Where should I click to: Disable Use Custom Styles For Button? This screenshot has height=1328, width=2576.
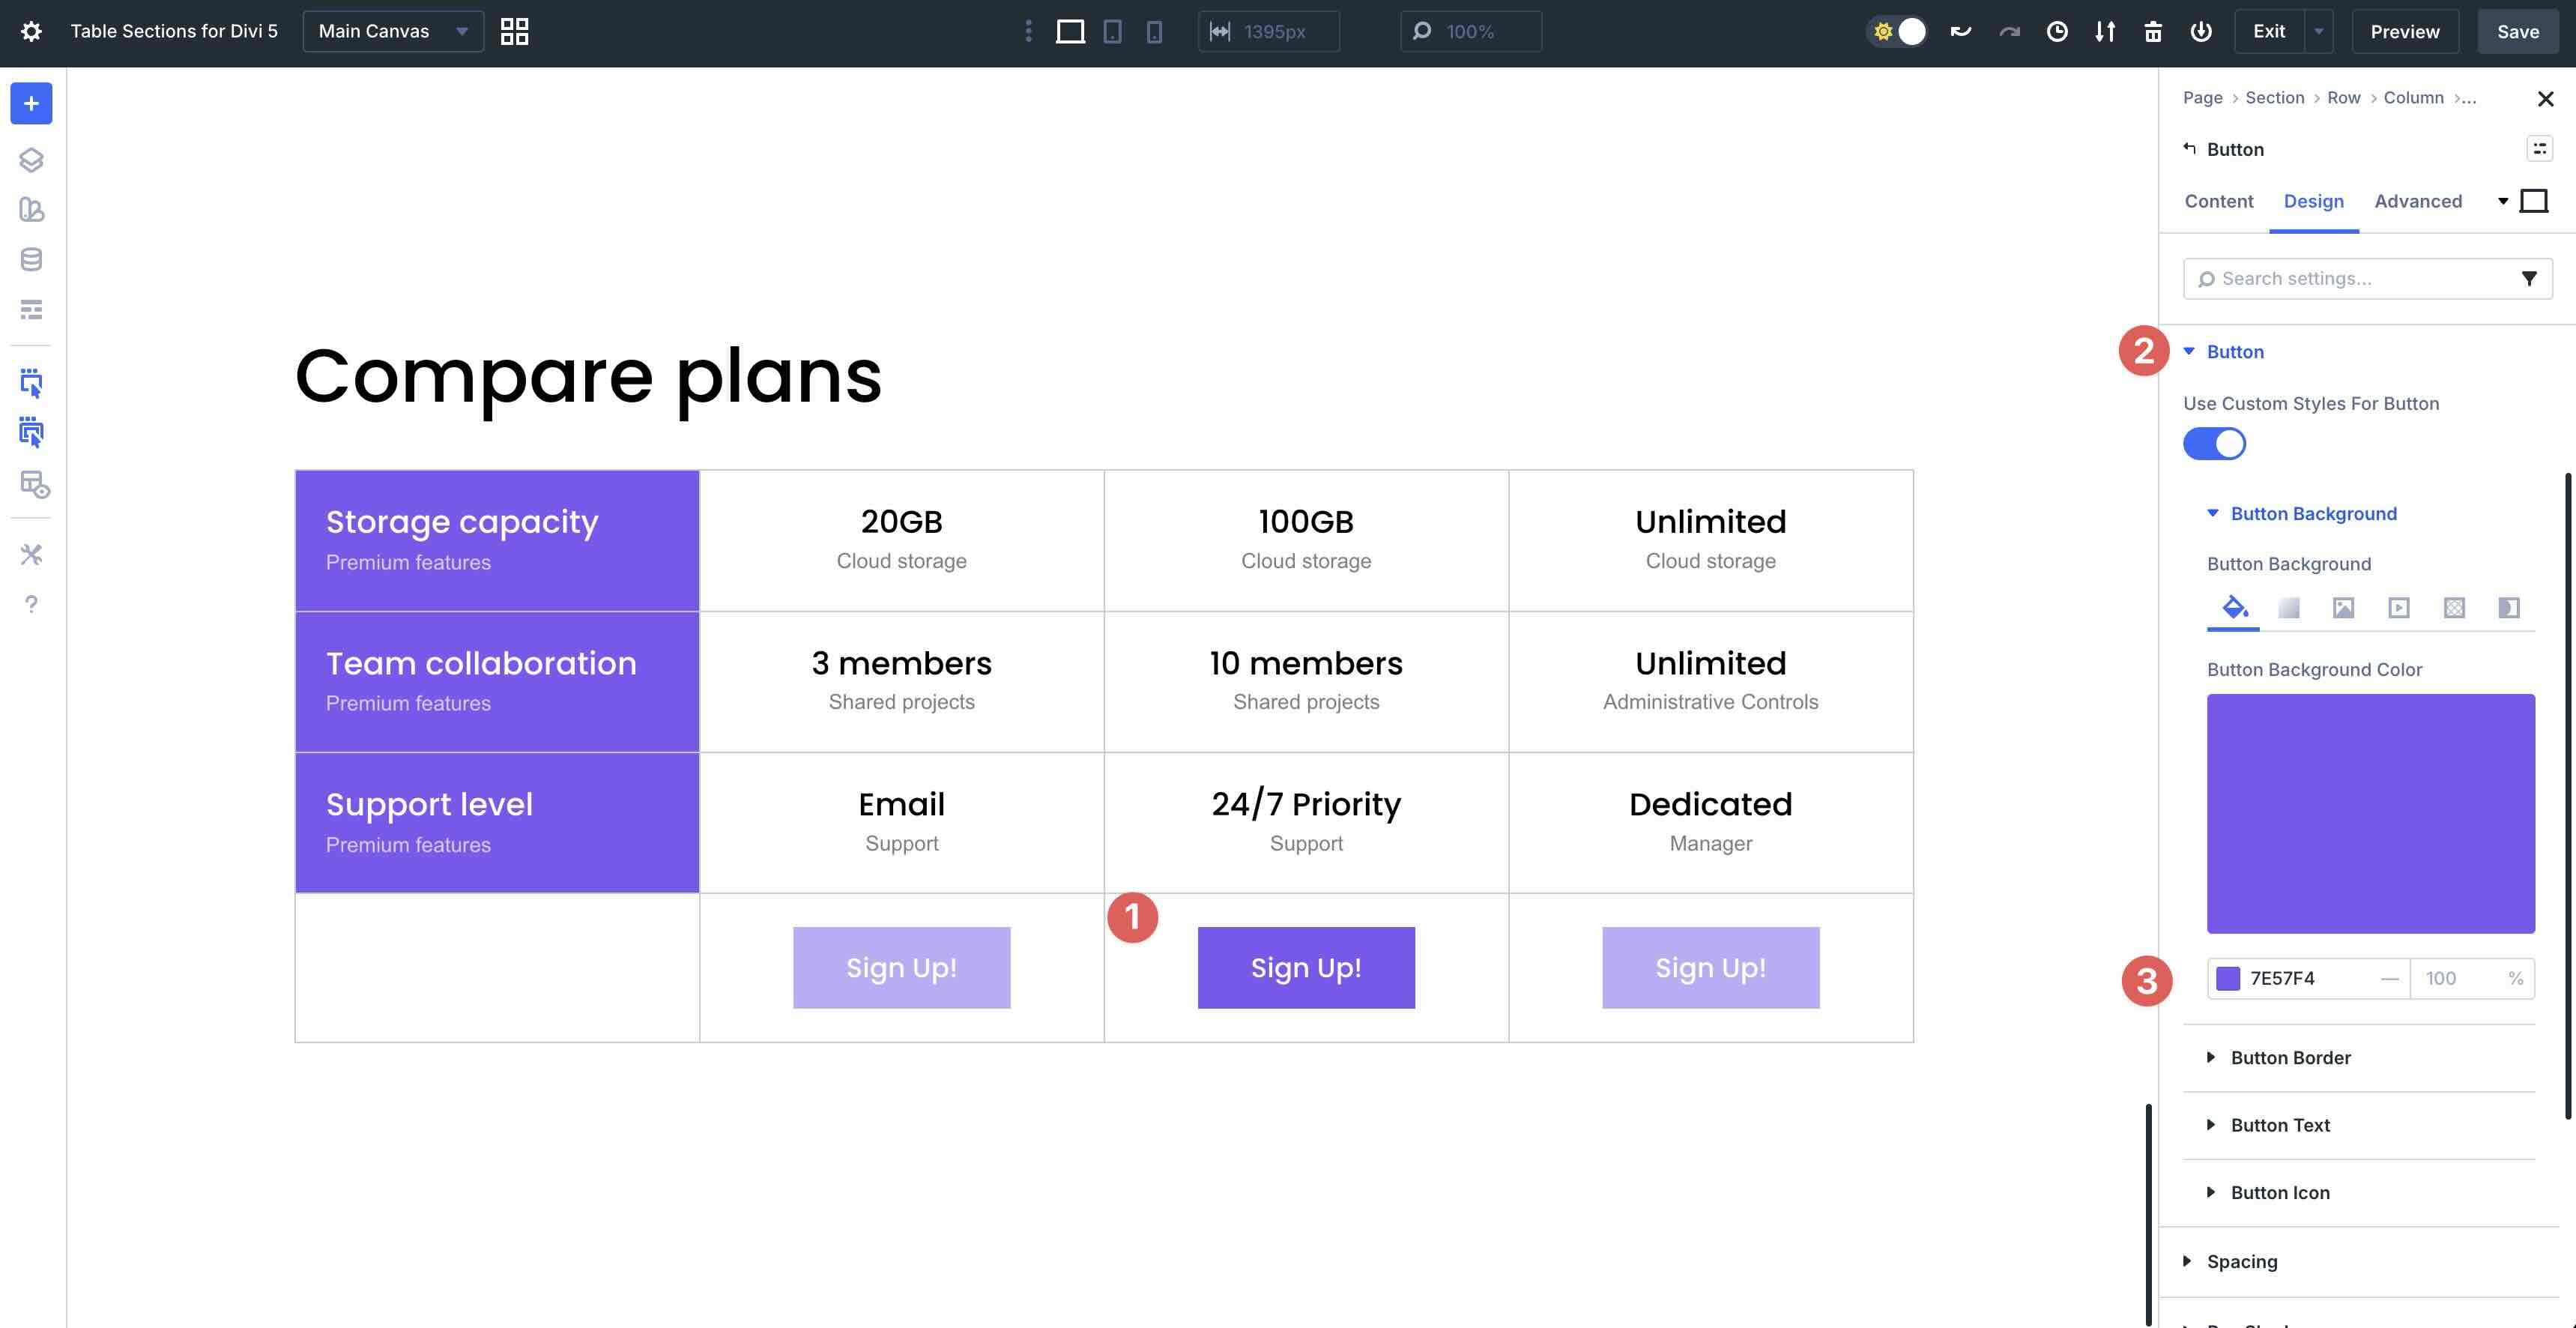click(2214, 443)
